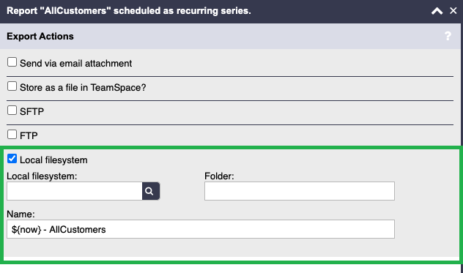The height and width of the screenshot is (273, 463).
Task: Open help for Export Actions
Action: [448, 36]
